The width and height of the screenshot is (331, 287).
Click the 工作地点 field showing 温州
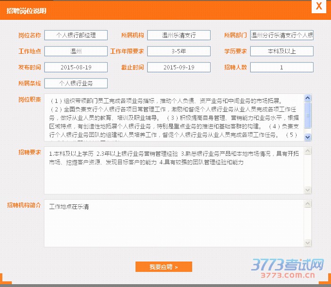tap(76, 51)
